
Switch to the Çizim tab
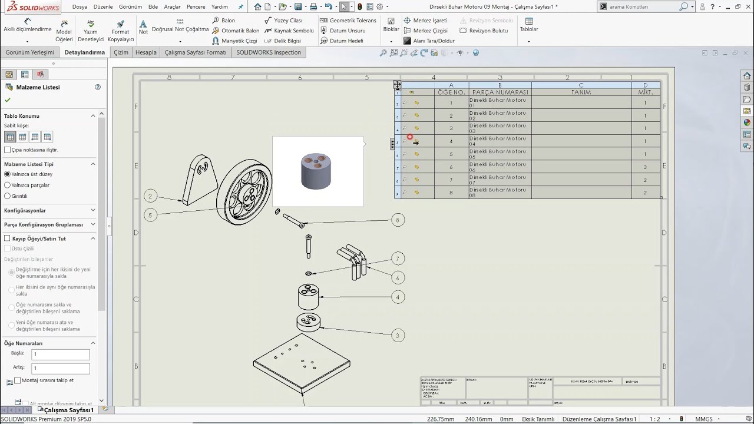point(121,52)
